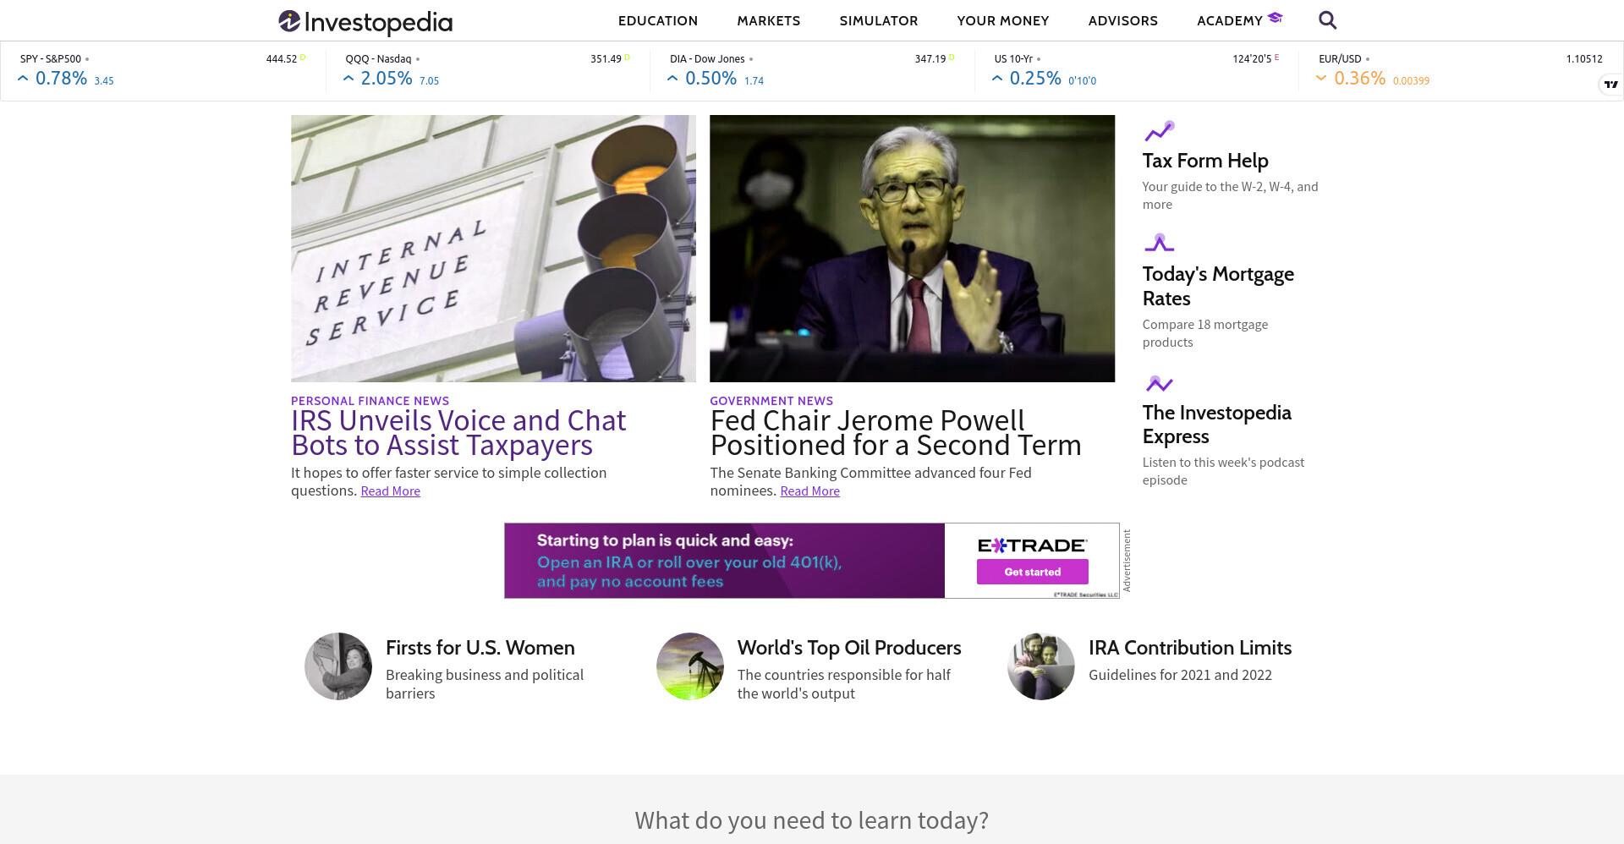Open Firsts for U.S. Women round thumbnail
Viewport: 1624px width, 844px height.
tap(338, 666)
